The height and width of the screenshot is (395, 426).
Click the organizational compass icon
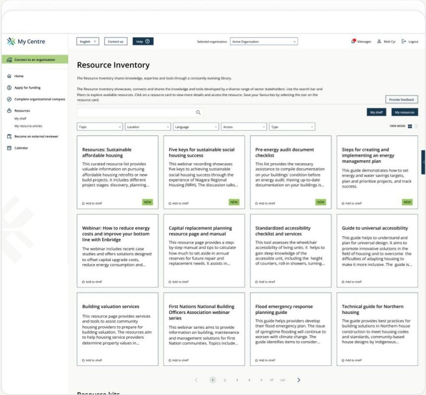pos(9,99)
